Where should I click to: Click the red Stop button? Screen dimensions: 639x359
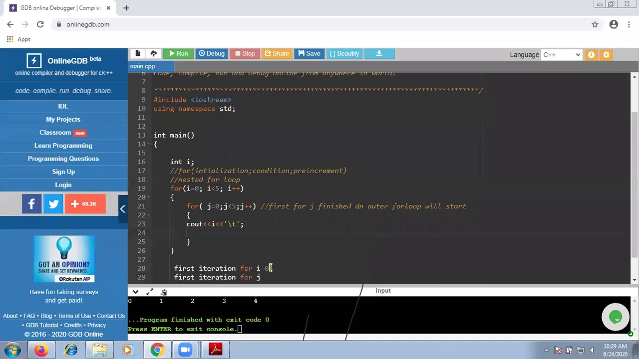click(245, 53)
